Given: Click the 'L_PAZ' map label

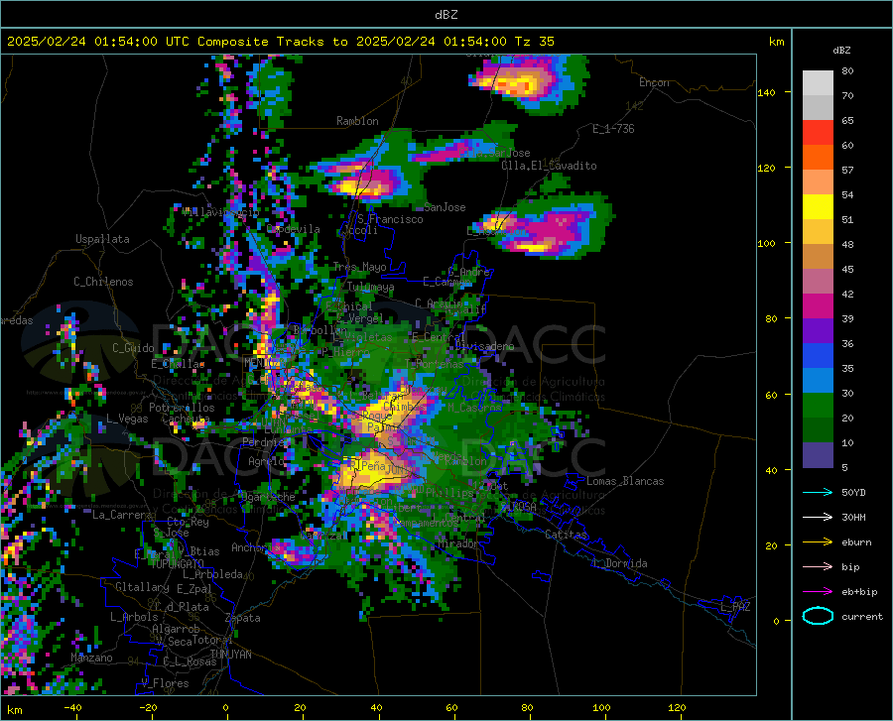Looking at the screenshot, I should pos(735,607).
